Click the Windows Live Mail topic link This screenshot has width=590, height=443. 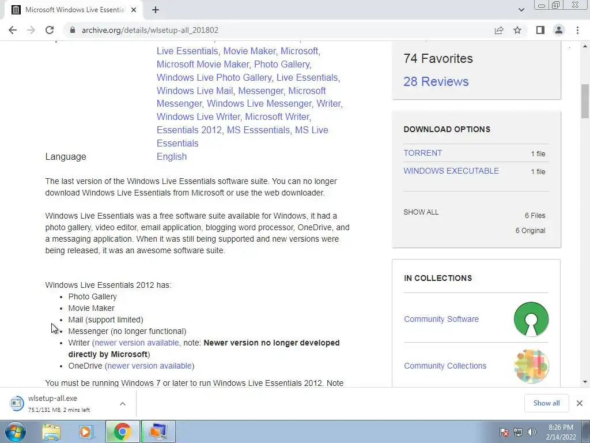pyautogui.click(x=195, y=91)
